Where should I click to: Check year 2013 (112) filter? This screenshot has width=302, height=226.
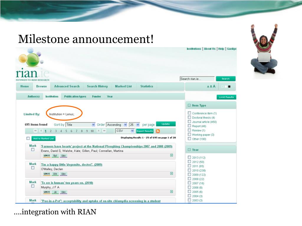point(189,157)
